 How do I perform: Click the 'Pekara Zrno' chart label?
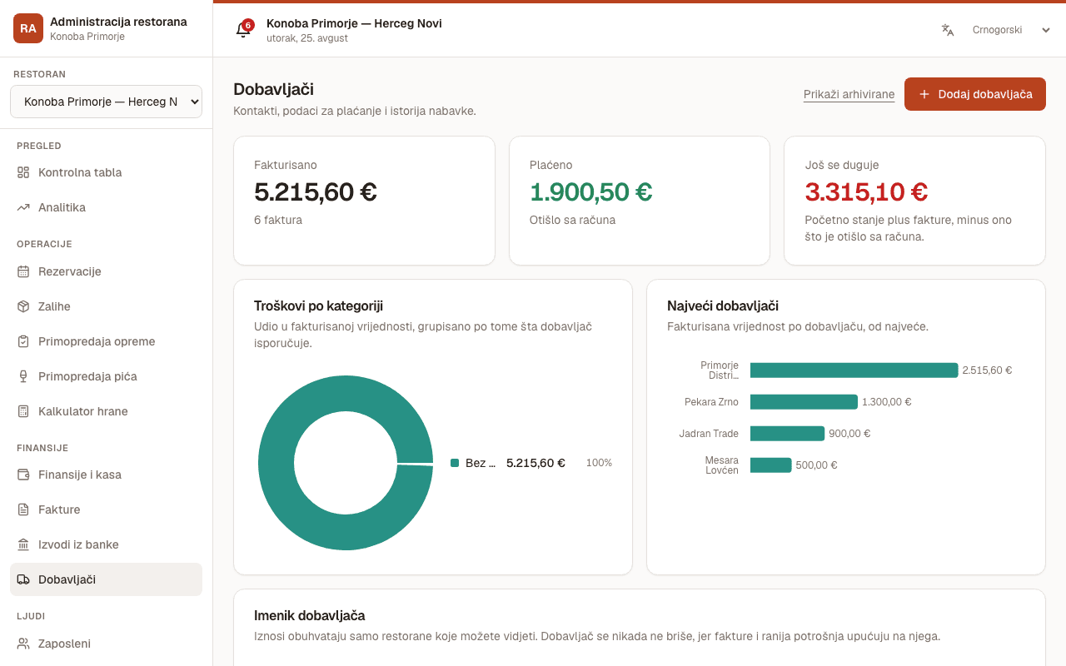click(712, 402)
